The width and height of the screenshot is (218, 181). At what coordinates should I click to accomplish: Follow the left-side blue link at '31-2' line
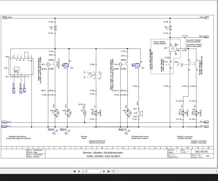coord(4,122)
